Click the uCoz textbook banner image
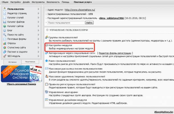The image size is (174, 114). click(x=21, y=74)
